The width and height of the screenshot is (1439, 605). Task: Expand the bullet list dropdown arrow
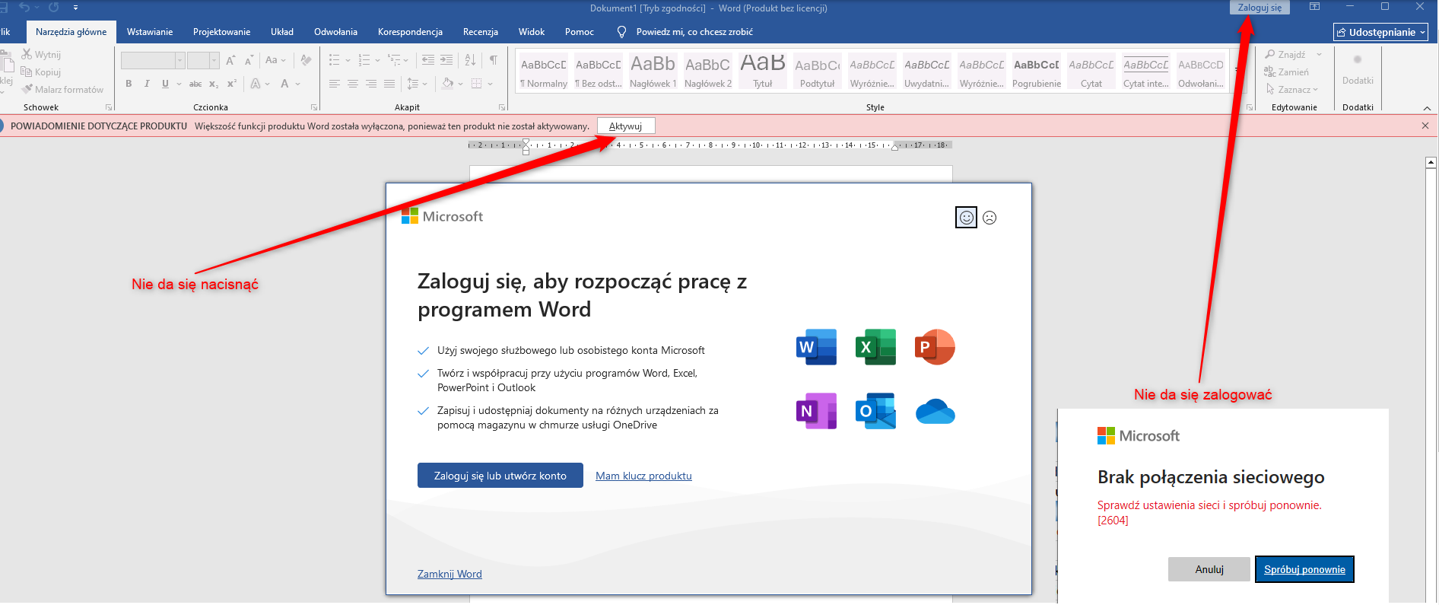coord(348,60)
